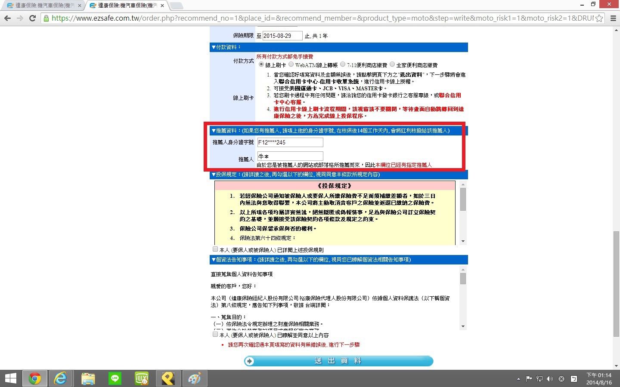This screenshot has width=620, height=387.
Task: Click the input method tray icon
Action: (x=573, y=379)
